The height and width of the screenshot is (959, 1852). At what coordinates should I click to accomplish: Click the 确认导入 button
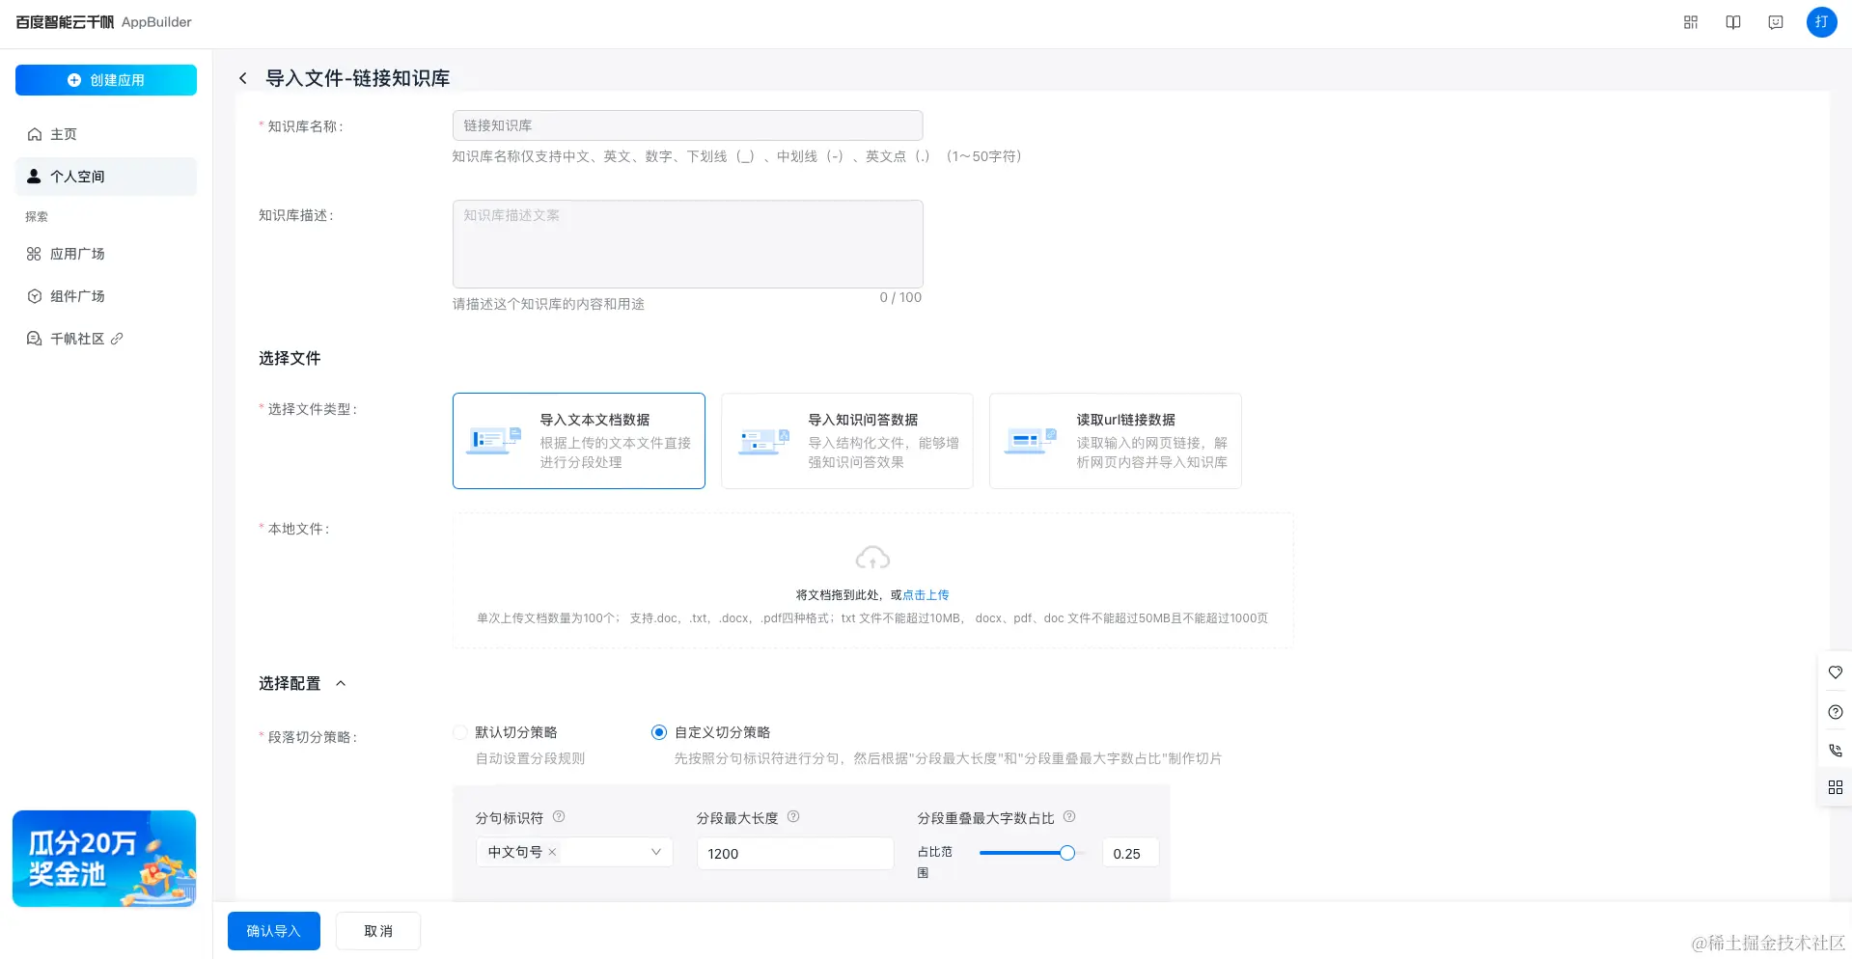pyautogui.click(x=274, y=931)
